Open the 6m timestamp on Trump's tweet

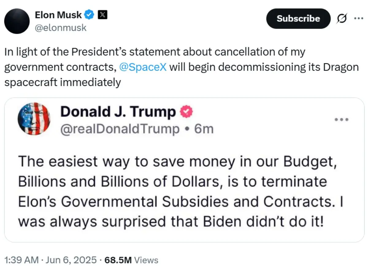(x=204, y=128)
